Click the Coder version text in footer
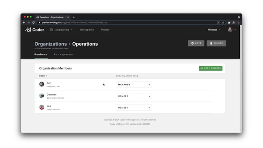This screenshot has width=263, height=148. [x=130, y=124]
